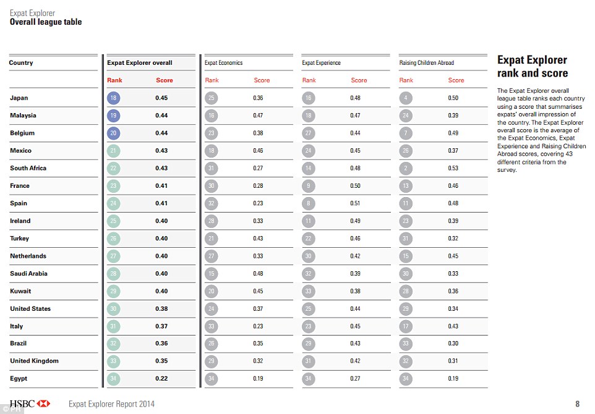Click the United Kingdom country name
This screenshot has width=595, height=414.
point(34,361)
